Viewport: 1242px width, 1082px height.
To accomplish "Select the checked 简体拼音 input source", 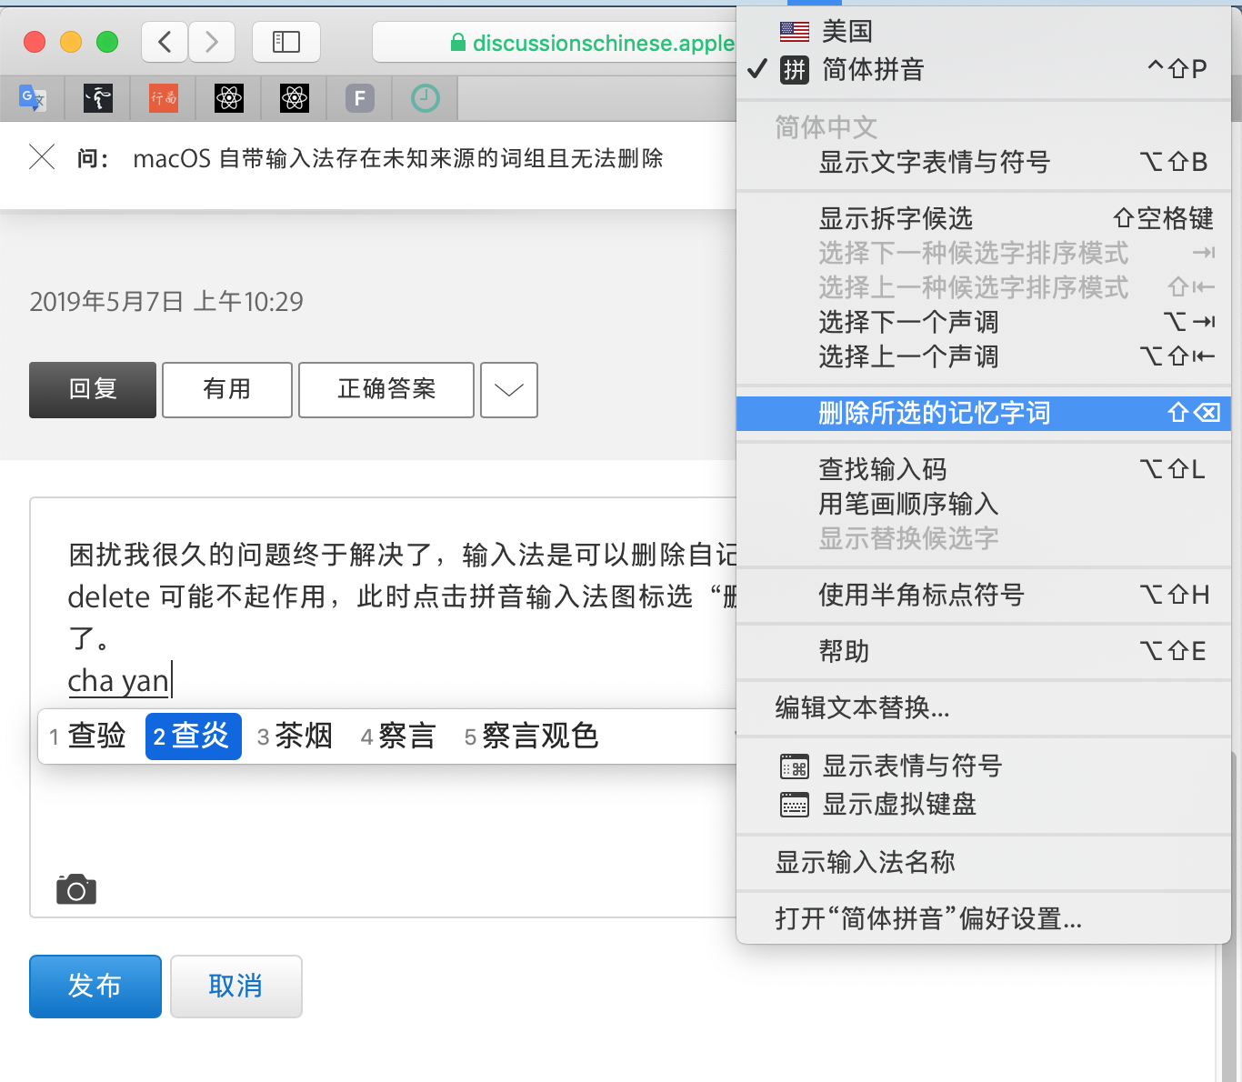I will (x=873, y=69).
